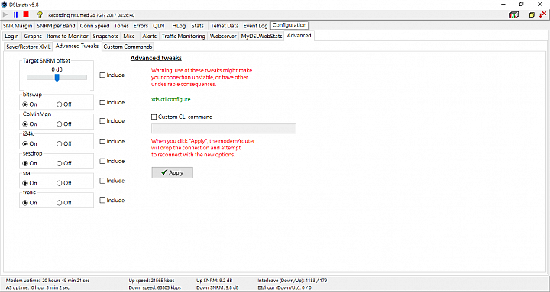The width and height of the screenshot is (550, 292).
Task: Pause recording with the blue pause icon
Action: click(15, 14)
